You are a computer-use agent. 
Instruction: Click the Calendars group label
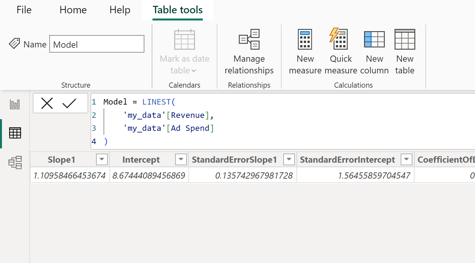[185, 85]
